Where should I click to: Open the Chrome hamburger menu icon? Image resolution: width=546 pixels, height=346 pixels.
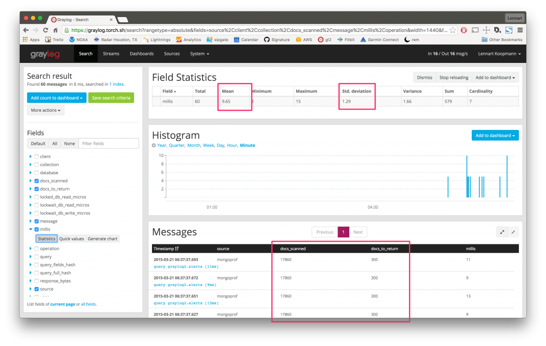point(520,30)
